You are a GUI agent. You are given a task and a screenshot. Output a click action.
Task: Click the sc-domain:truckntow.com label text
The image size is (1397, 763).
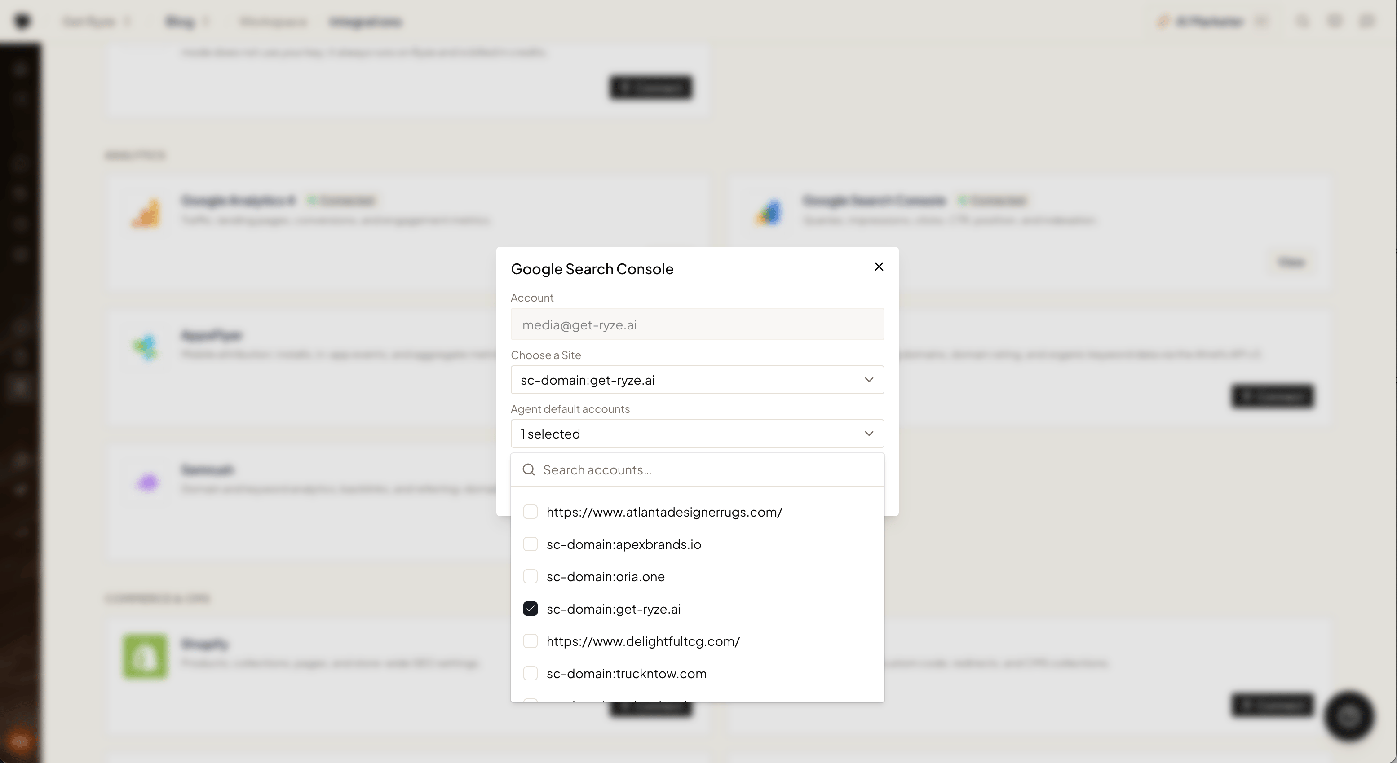[626, 674]
